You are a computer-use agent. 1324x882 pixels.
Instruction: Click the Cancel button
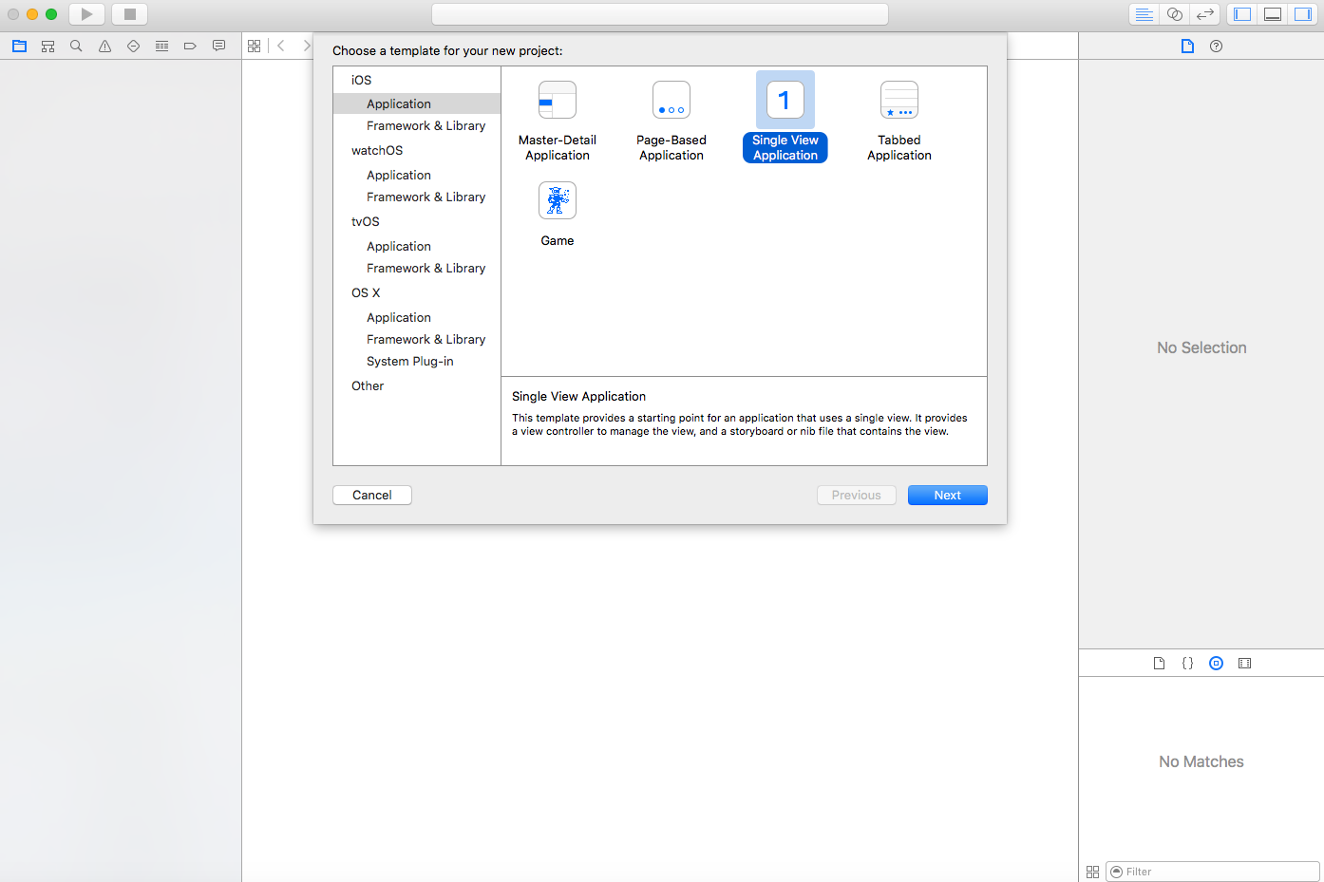click(372, 495)
